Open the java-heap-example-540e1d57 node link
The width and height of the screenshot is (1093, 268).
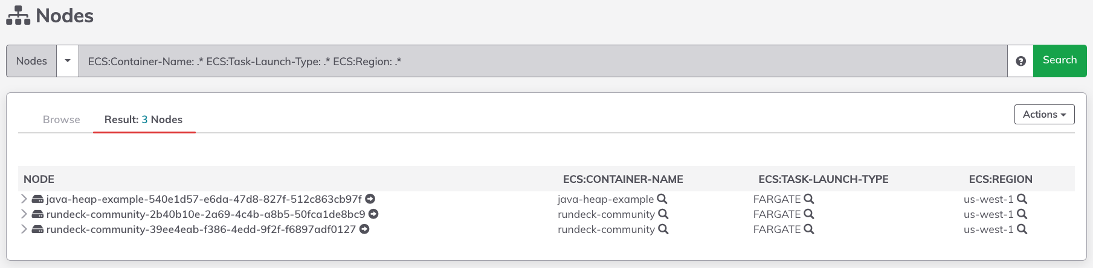pyautogui.click(x=204, y=199)
